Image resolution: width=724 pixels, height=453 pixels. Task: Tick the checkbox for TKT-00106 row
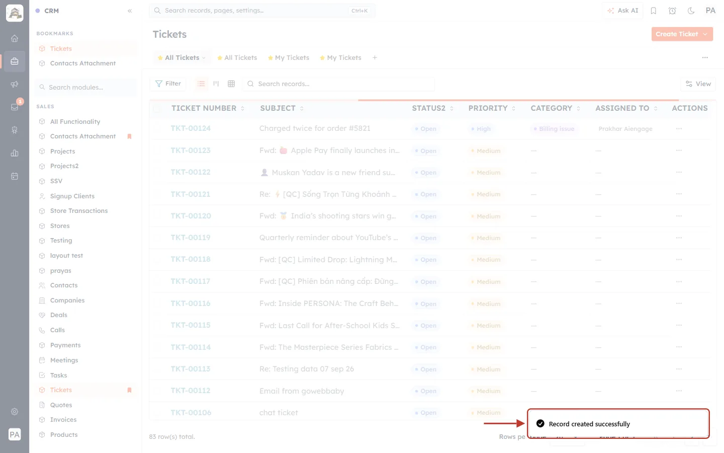157,413
